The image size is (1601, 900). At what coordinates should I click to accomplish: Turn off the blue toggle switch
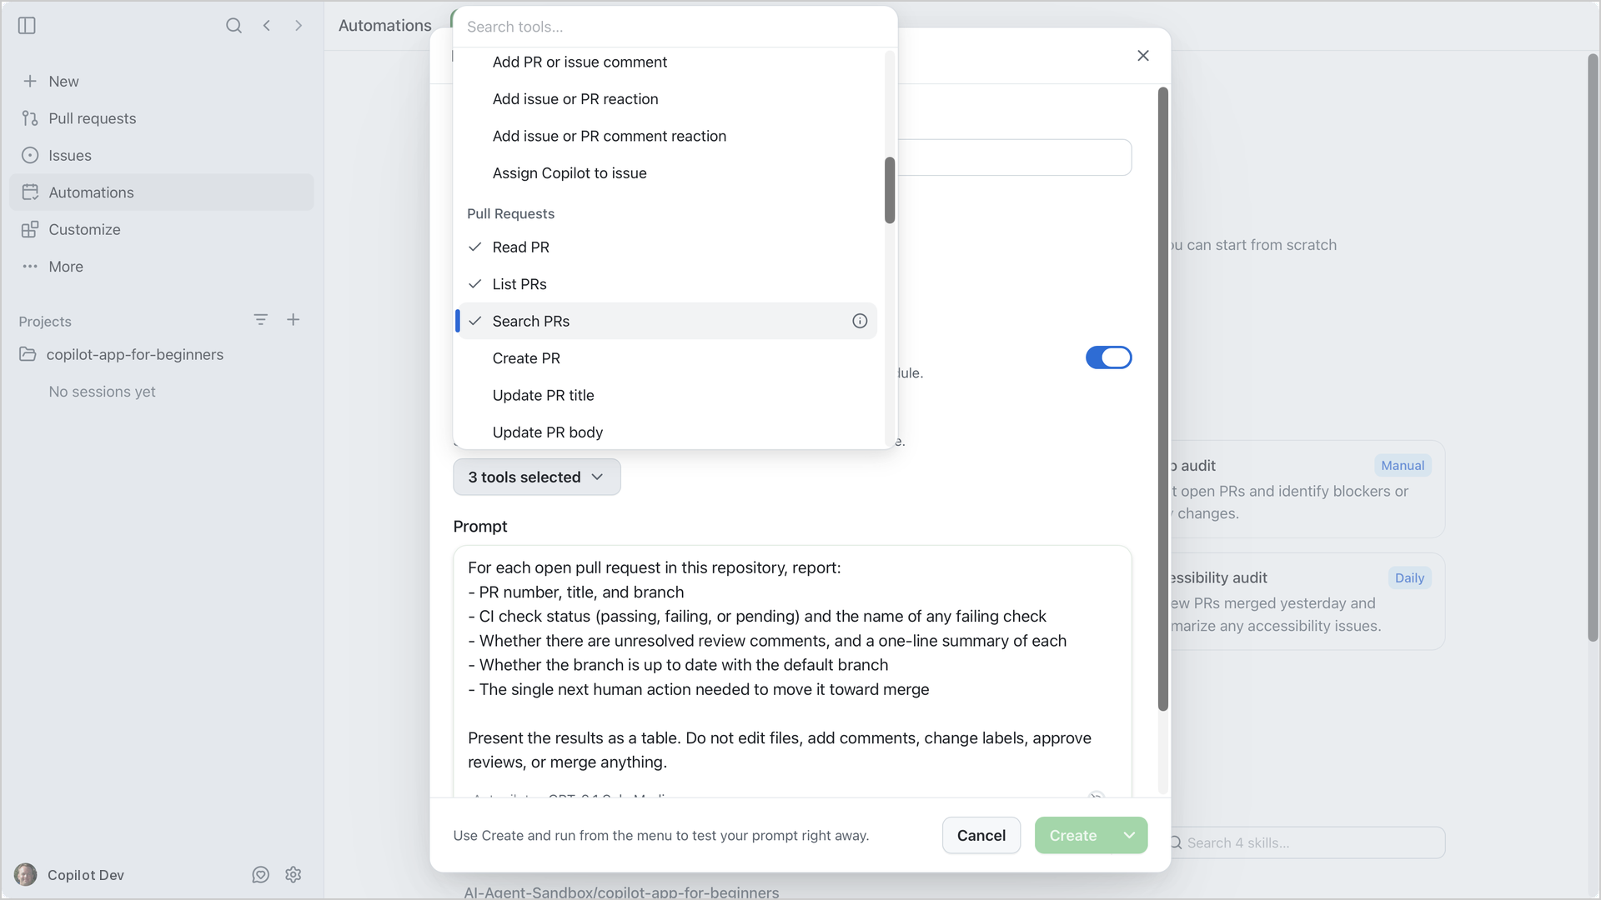pyautogui.click(x=1108, y=357)
